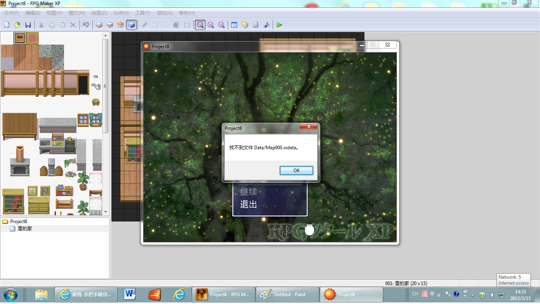Open the Materialbase resource manager icon
This screenshot has width=540, height=304.
pos(245,25)
